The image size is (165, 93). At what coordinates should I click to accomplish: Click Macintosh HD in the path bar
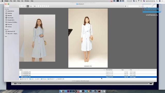pyautogui.click(x=24, y=79)
